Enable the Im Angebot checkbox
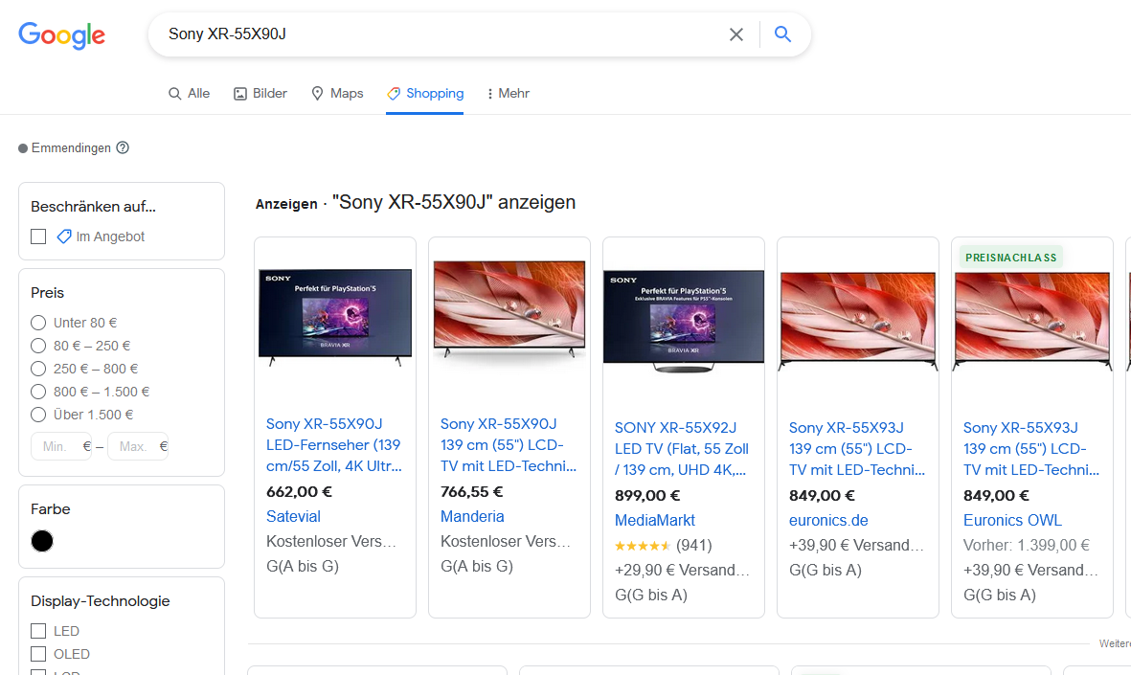The width and height of the screenshot is (1131, 675). tap(38, 236)
